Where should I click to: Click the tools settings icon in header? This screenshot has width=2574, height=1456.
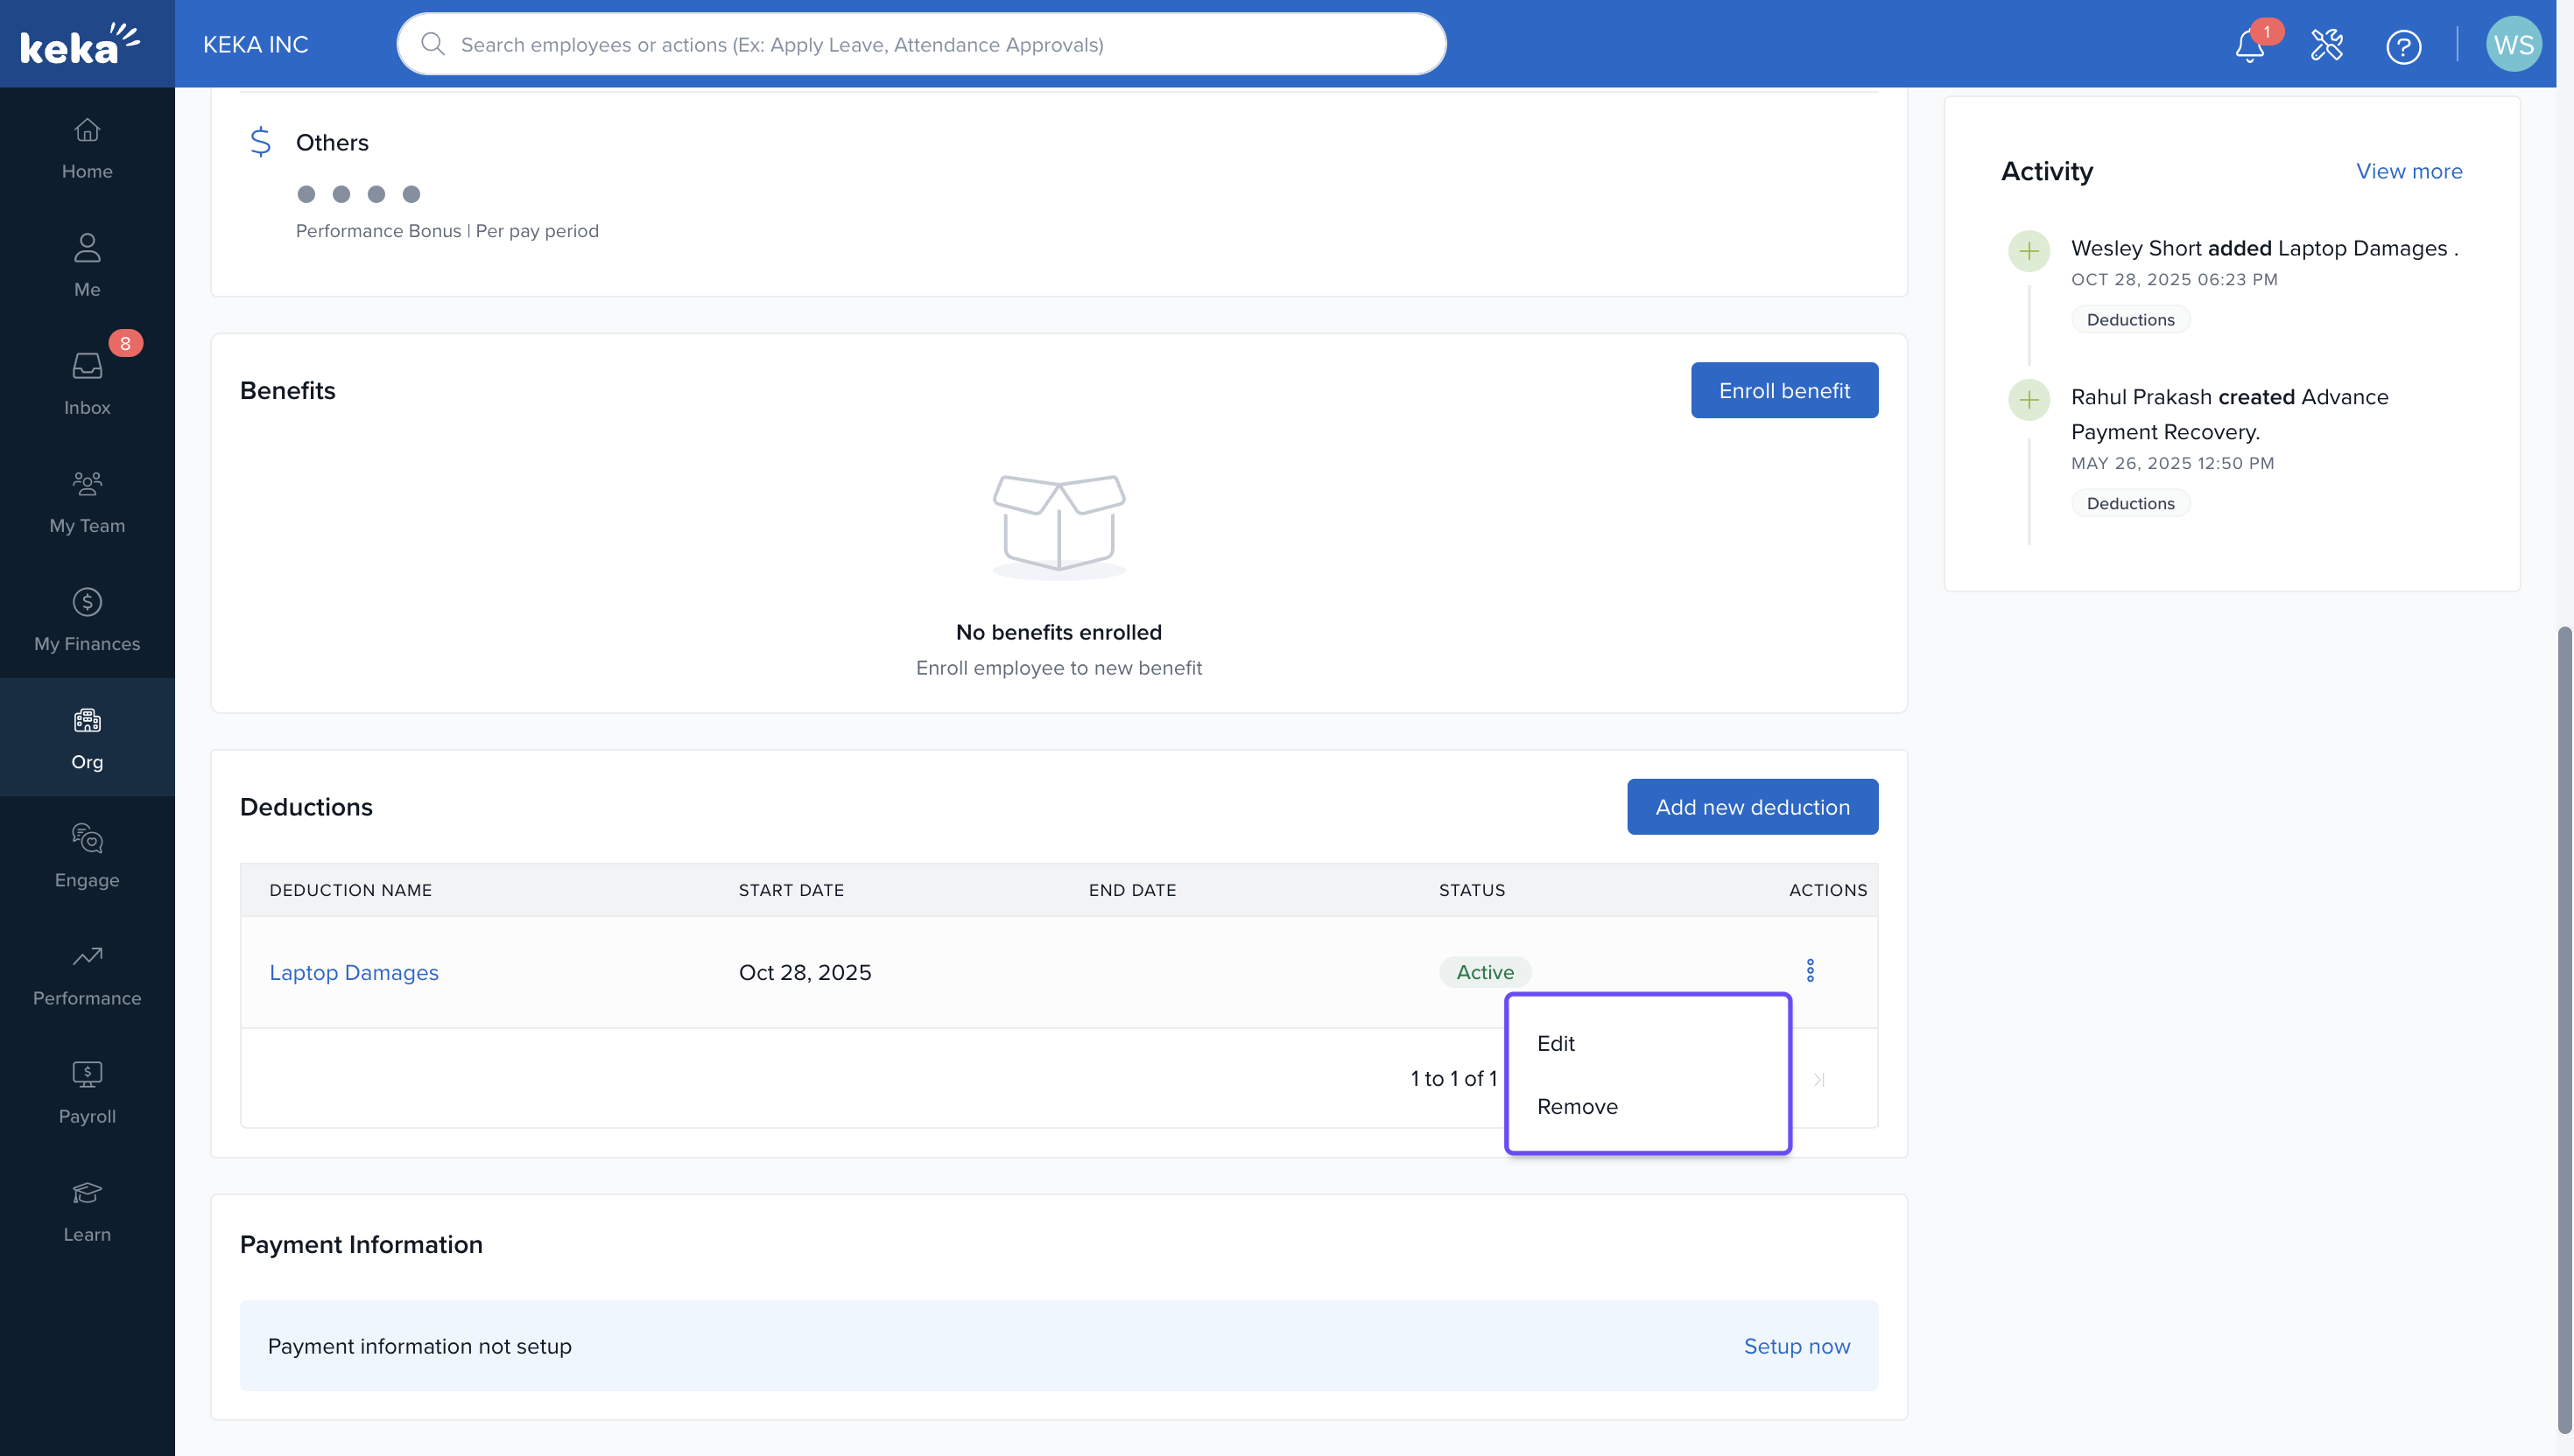pyautogui.click(x=2326, y=45)
